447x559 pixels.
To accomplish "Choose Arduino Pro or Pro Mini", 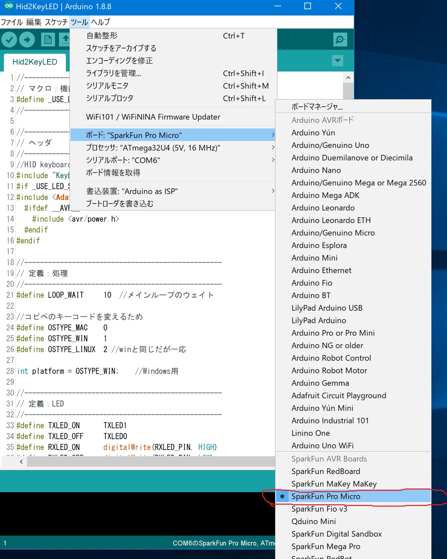I will [353, 333].
